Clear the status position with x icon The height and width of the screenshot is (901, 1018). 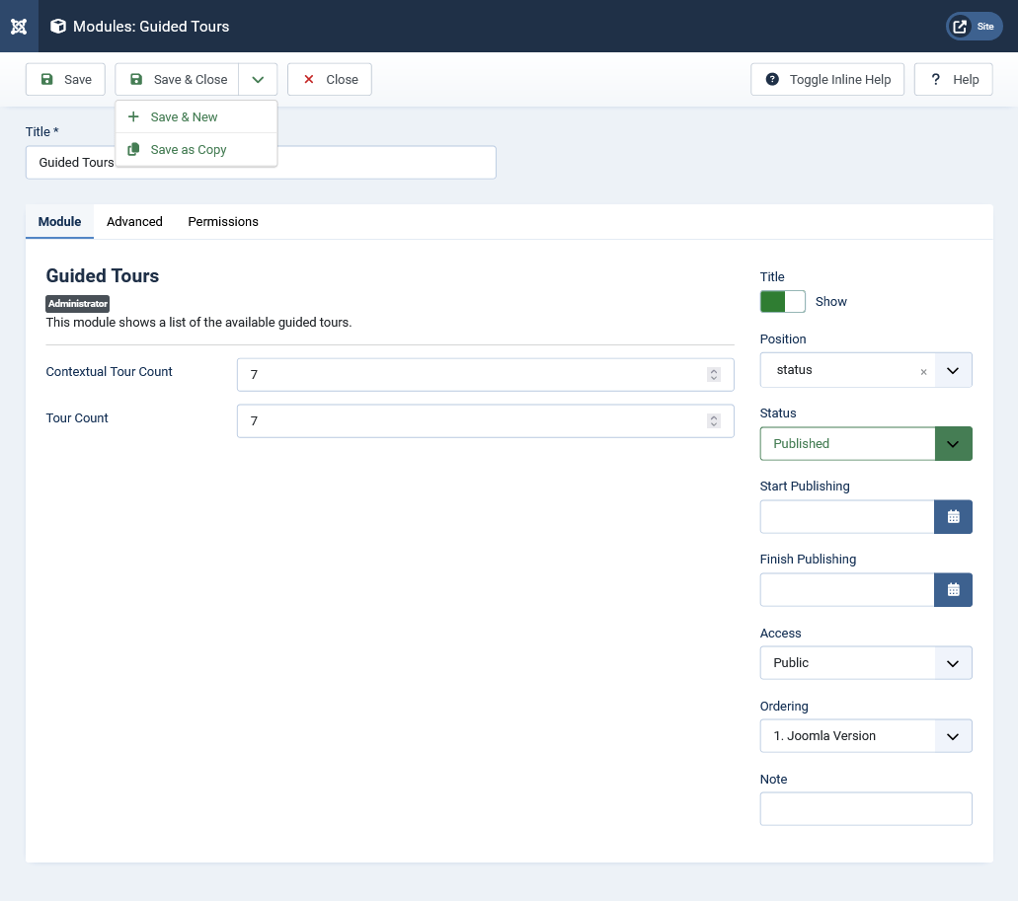click(x=923, y=371)
